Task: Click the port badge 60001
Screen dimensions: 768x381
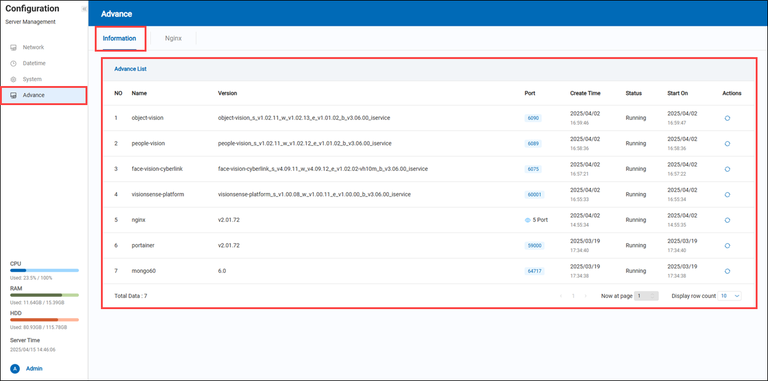Action: click(x=535, y=195)
